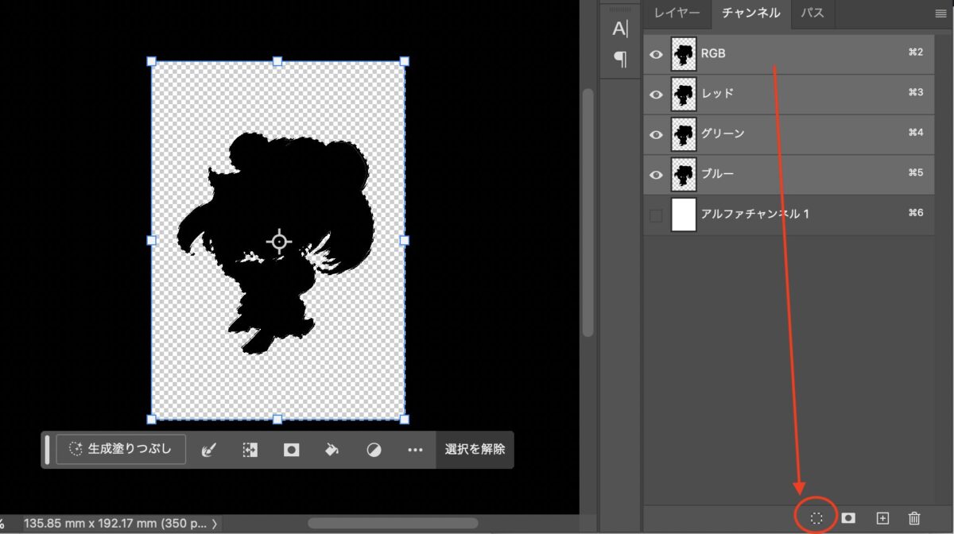Click the ⌘3 shortcut label

point(915,92)
